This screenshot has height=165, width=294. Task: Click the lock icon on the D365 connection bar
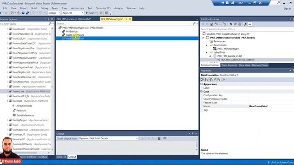click(227, 3)
